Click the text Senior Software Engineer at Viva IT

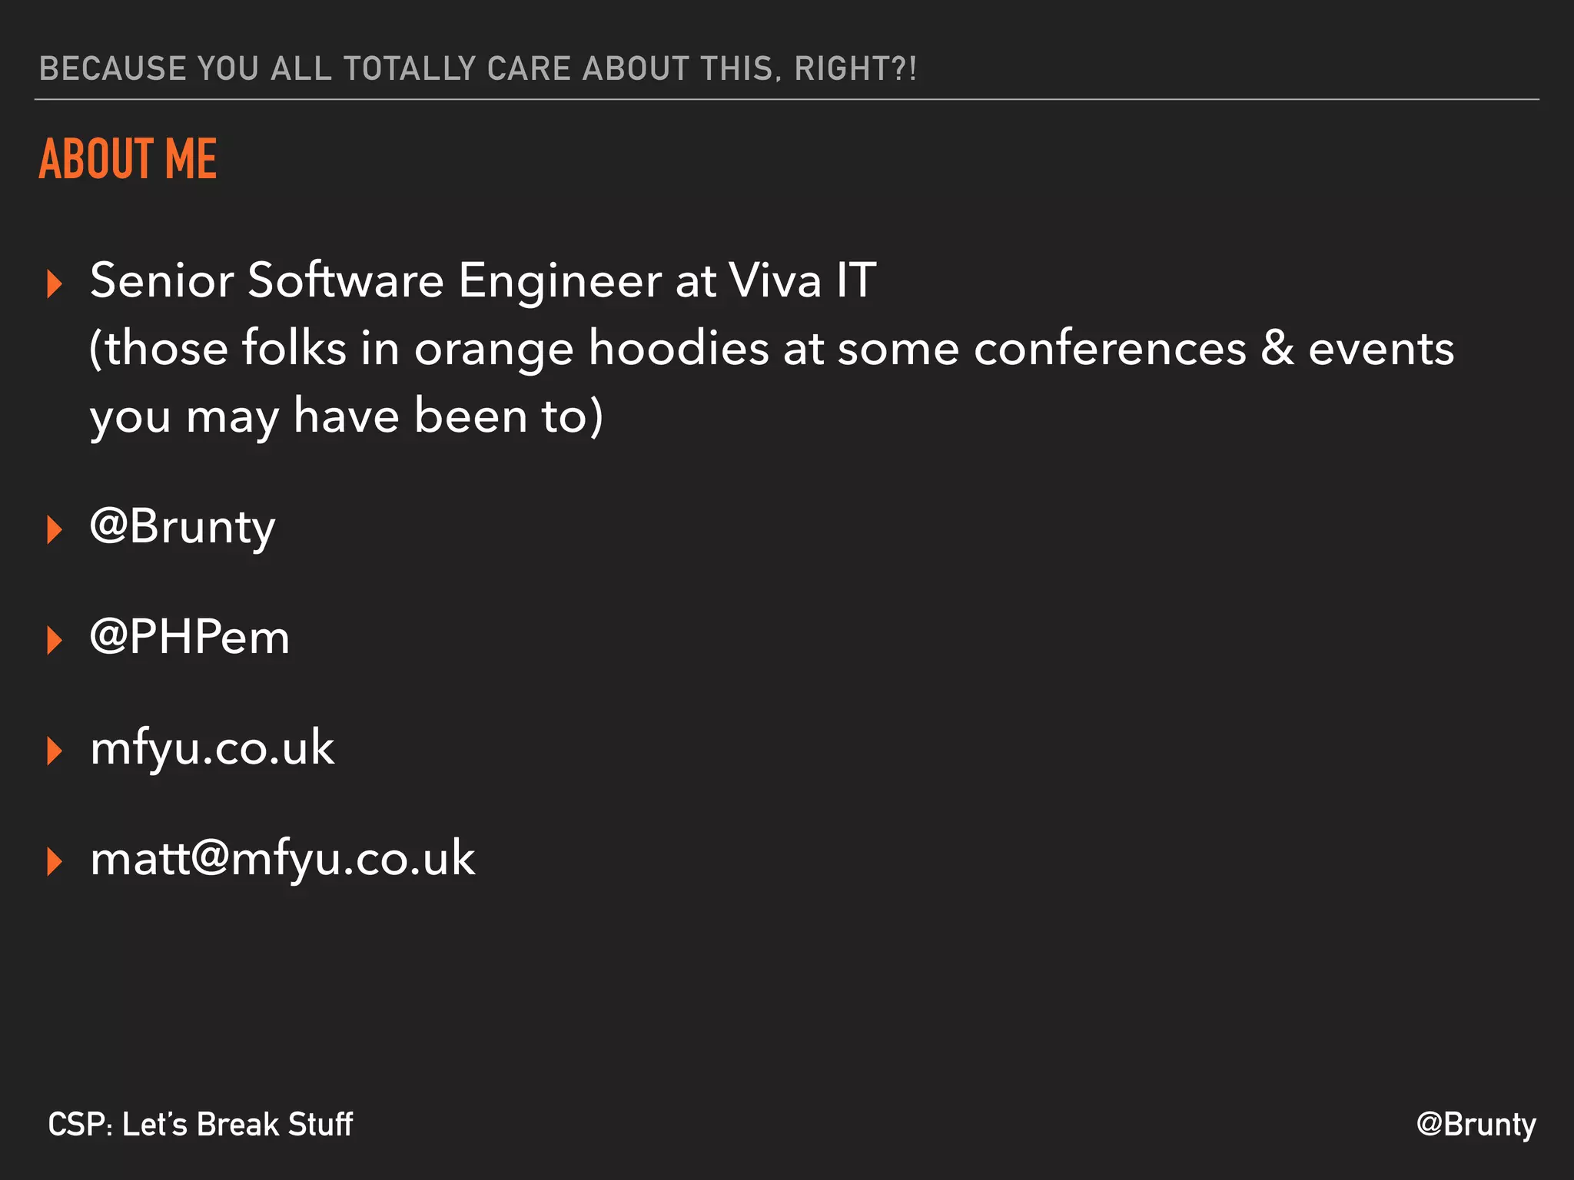pyautogui.click(x=483, y=280)
